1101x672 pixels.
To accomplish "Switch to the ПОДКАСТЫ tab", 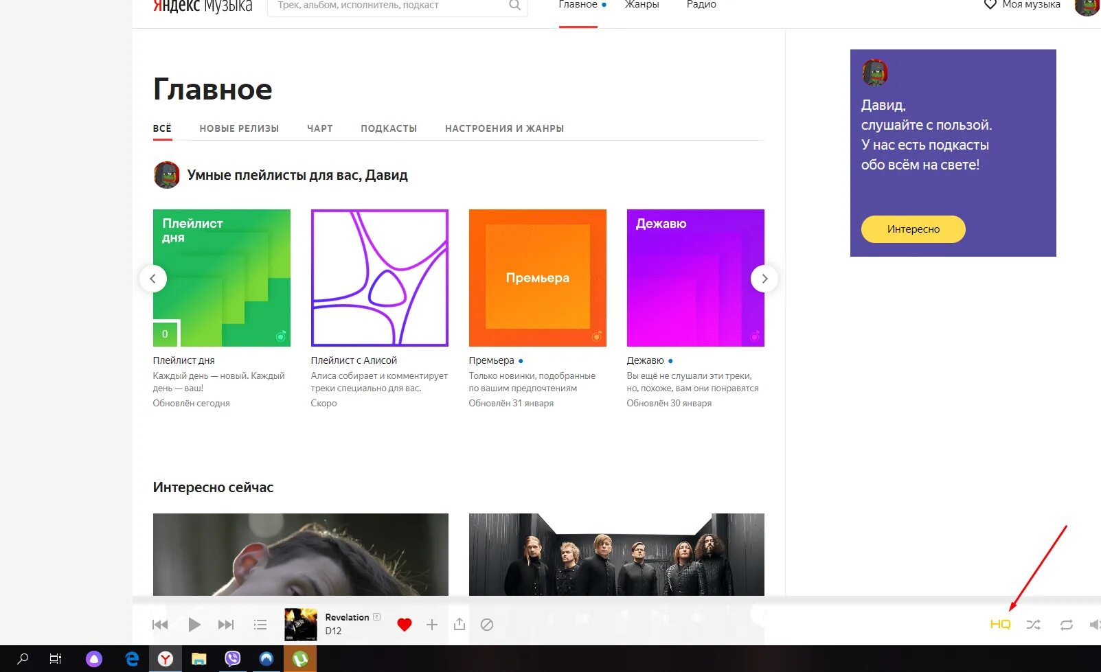I will 389,128.
